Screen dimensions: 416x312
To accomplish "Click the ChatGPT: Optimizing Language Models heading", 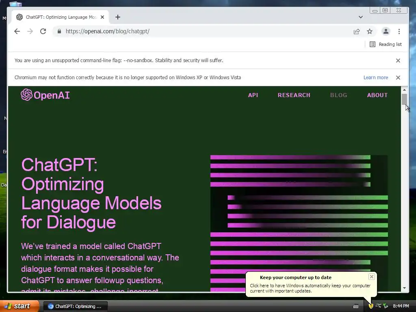I will pos(91,193).
